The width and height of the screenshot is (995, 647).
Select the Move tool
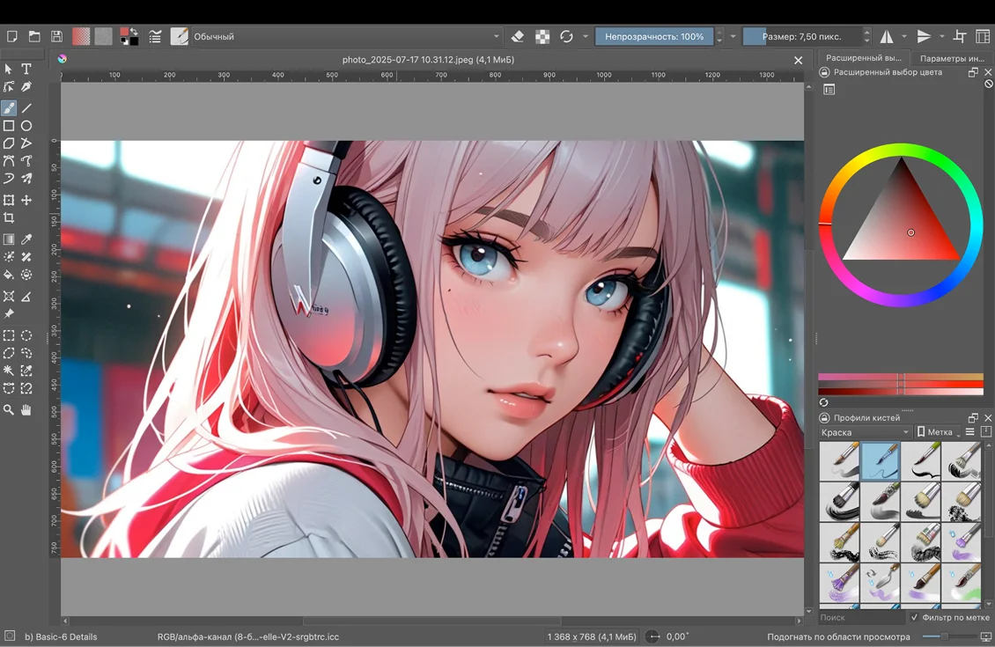pos(26,201)
